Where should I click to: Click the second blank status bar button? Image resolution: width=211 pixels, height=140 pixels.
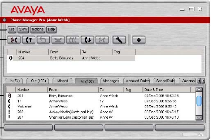tap(79, 127)
